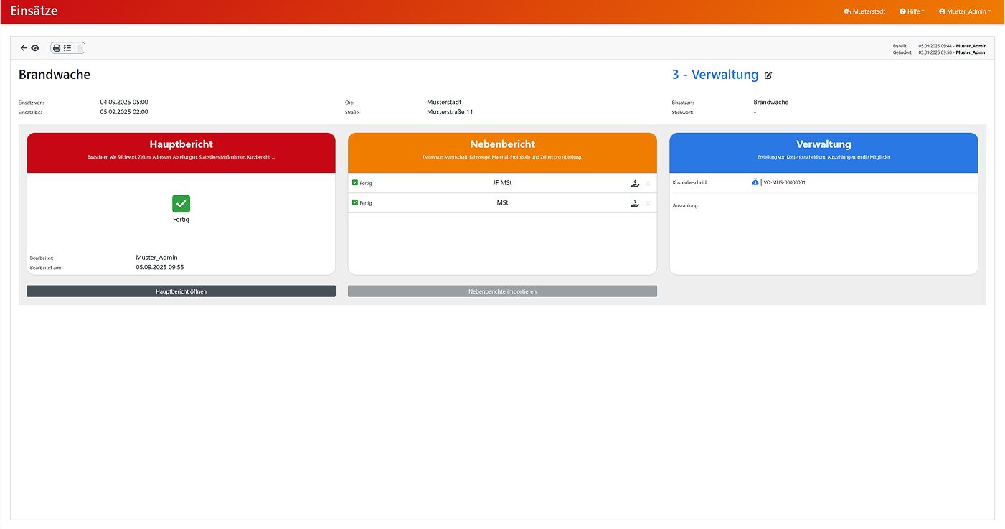
Task: Open the checklist icon in toolbar
Action: [67, 48]
